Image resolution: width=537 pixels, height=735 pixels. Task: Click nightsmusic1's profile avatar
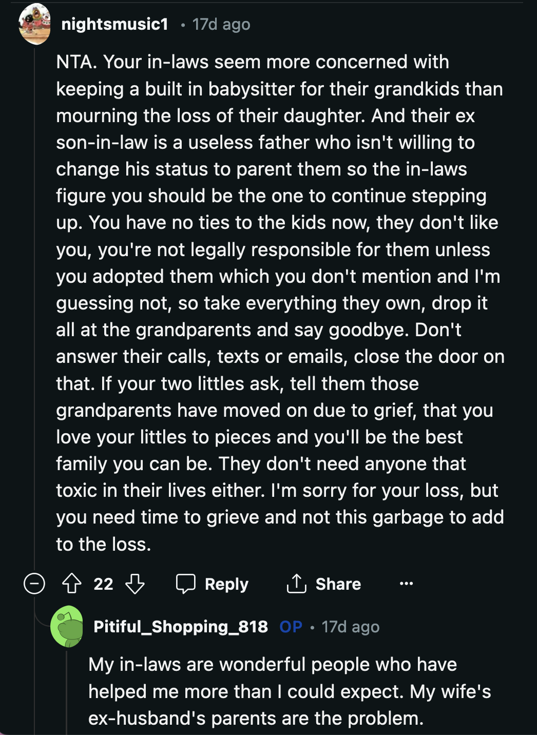pyautogui.click(x=34, y=23)
